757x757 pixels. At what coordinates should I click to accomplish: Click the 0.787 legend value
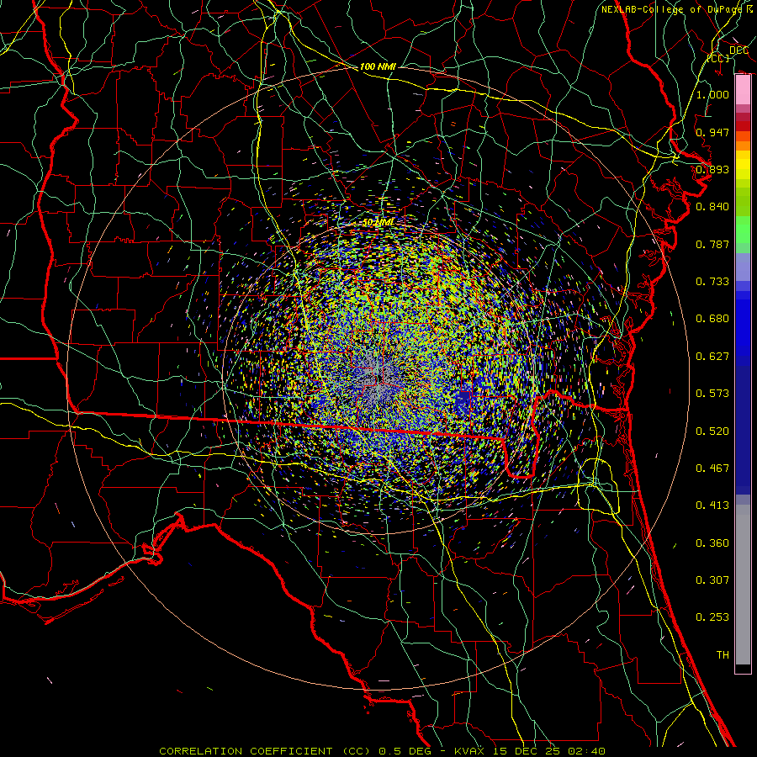(x=712, y=244)
